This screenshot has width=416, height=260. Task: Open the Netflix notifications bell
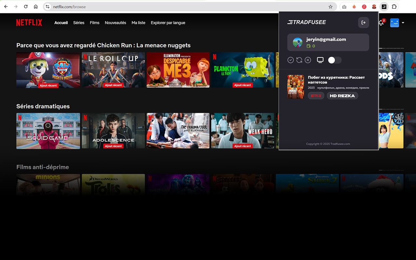click(x=381, y=23)
